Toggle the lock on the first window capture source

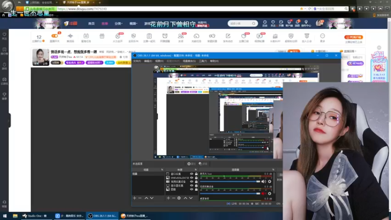[196, 174]
